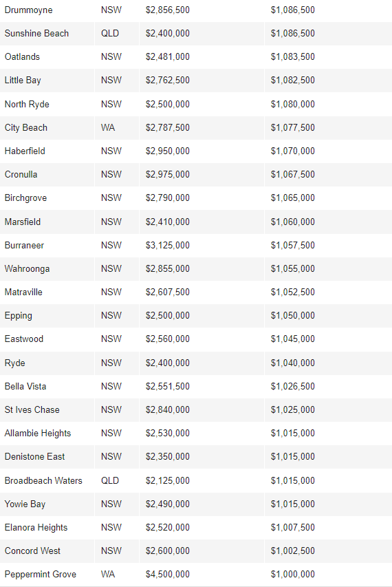Screen dimensions: 392x587
Task: Select the Sunshine Beach row name
Action: [36, 33]
